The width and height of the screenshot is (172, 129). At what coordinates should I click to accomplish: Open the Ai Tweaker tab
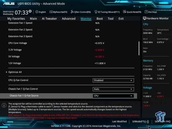coord(49,19)
